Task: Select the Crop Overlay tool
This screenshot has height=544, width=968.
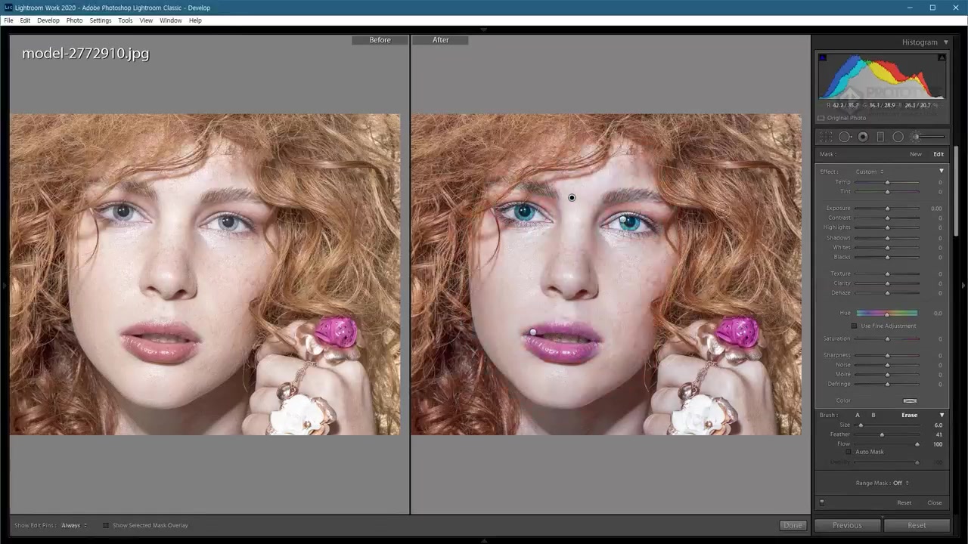Action: pyautogui.click(x=826, y=137)
